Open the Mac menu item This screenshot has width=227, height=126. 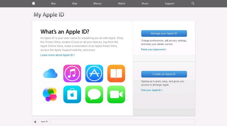[x=53, y=3]
